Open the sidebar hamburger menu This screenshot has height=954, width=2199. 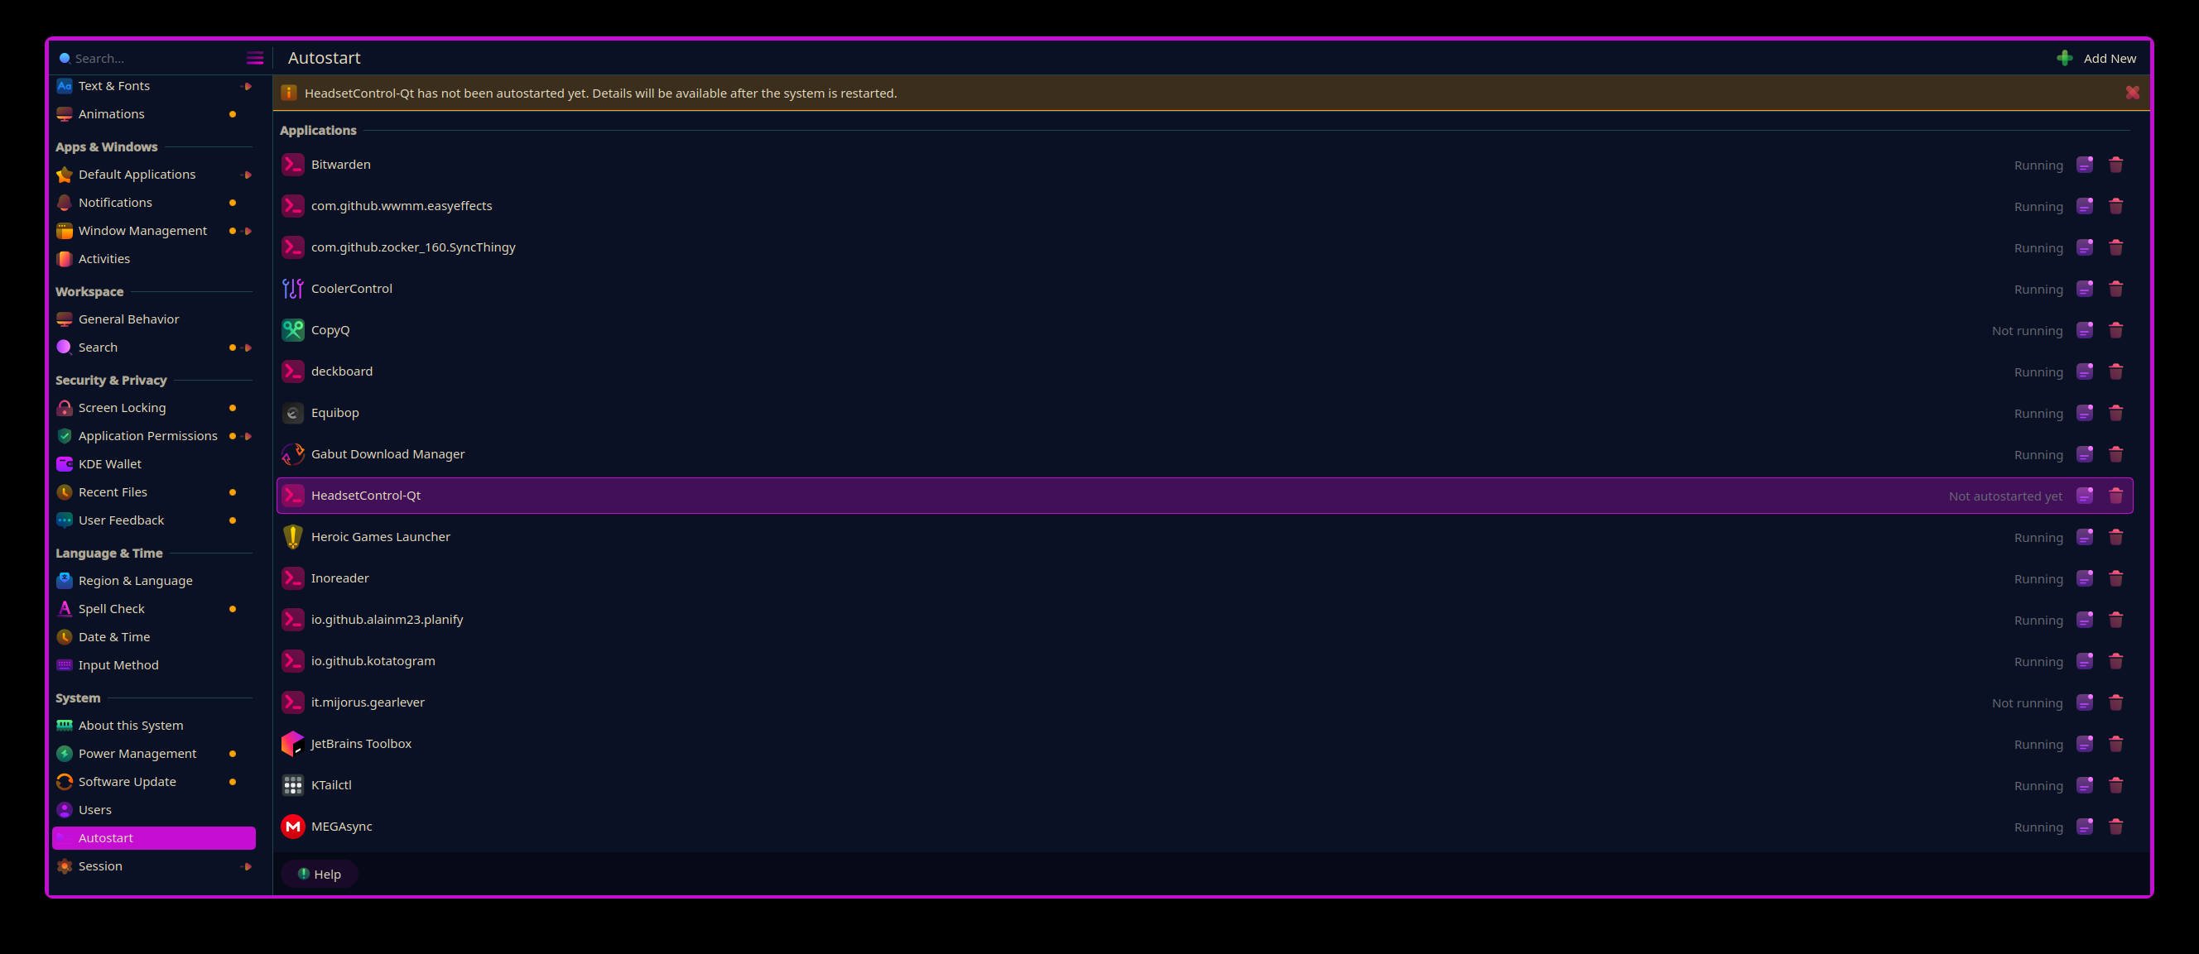pyautogui.click(x=254, y=58)
